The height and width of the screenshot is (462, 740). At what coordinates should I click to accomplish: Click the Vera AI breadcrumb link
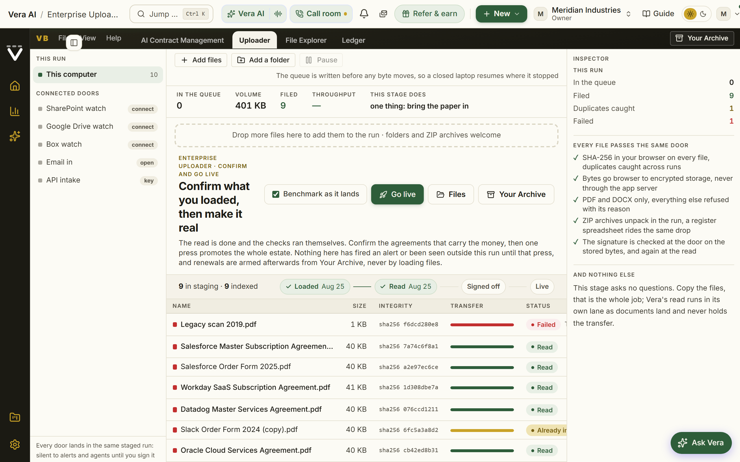22,14
